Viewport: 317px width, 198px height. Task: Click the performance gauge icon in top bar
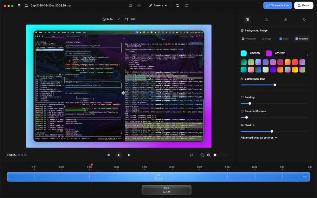pyautogui.click(x=139, y=5)
